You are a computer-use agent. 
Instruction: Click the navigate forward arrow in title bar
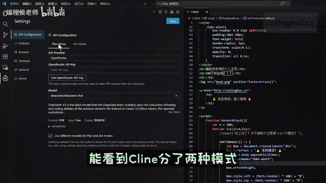[x=152, y=4]
